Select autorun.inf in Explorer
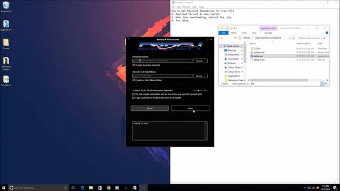Viewport: 340px width, 191px height. pyautogui.click(x=259, y=53)
